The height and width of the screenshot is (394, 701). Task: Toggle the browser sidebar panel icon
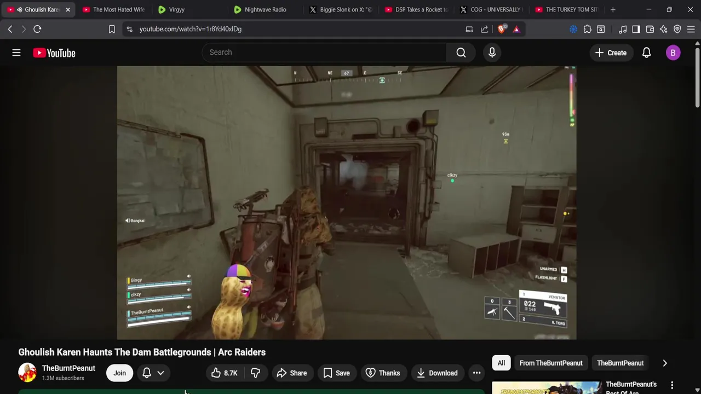[636, 29]
